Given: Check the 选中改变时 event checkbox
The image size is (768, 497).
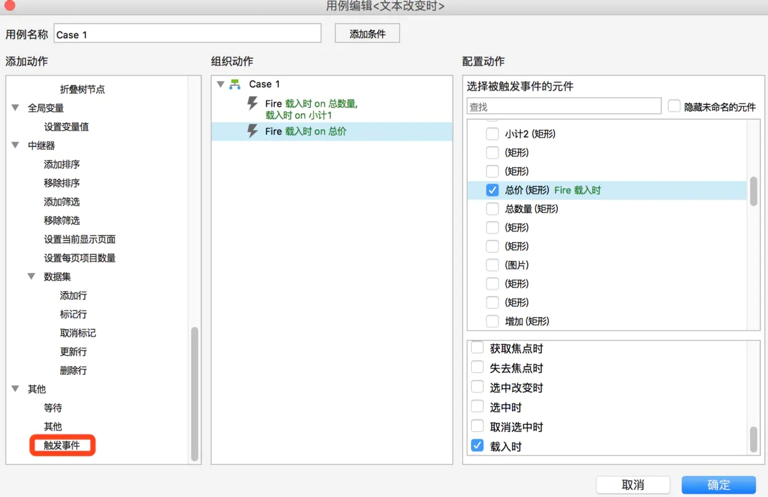Looking at the screenshot, I should coord(477,388).
